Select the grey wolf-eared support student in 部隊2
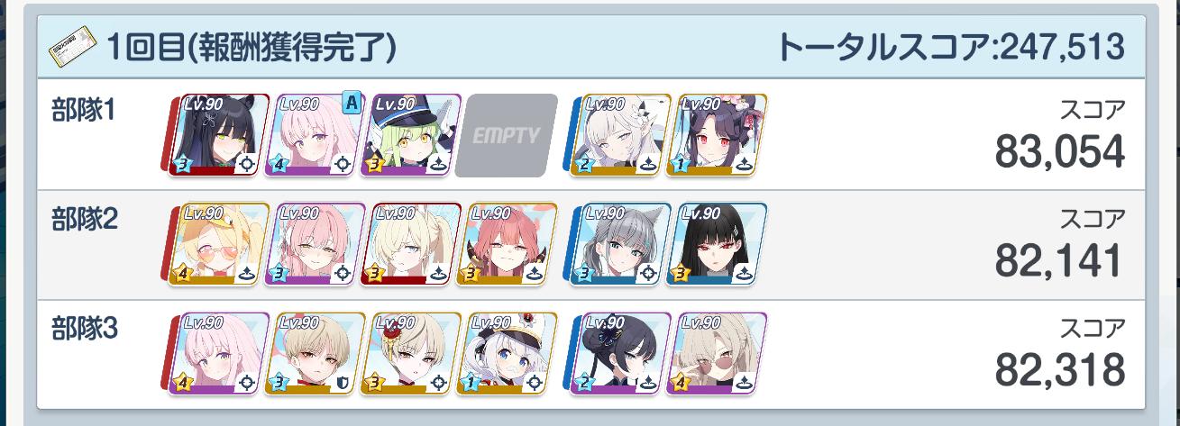This screenshot has height=426, width=1180. [x=624, y=245]
